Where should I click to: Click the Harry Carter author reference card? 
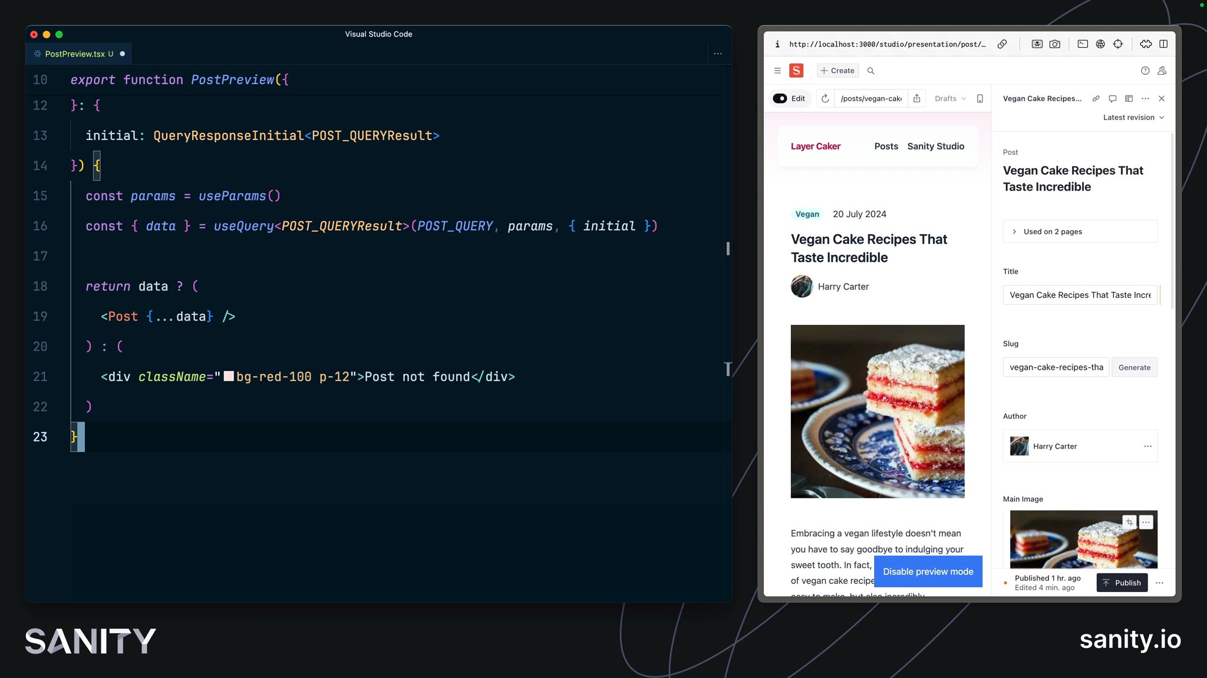1080,446
